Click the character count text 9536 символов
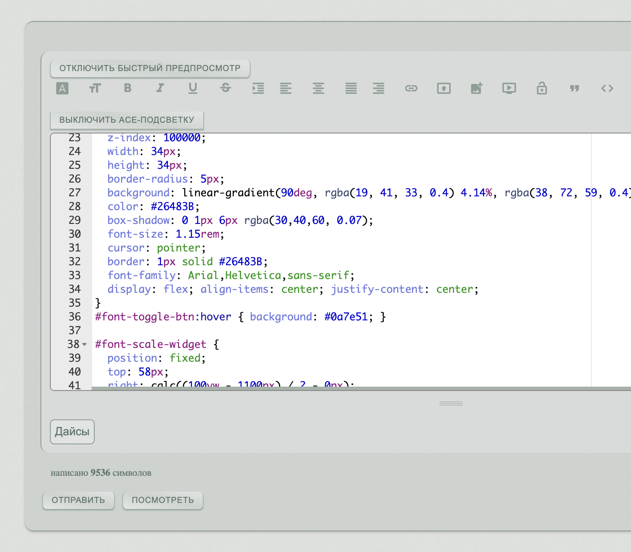Viewport: 631px width, 552px height. tap(121, 473)
